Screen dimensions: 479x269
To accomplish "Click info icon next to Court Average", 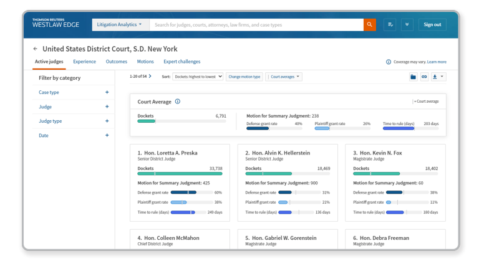I will pos(178,101).
